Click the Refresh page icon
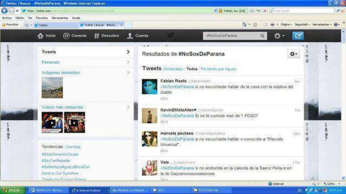The image size is (346, 194). [x=258, y=11]
